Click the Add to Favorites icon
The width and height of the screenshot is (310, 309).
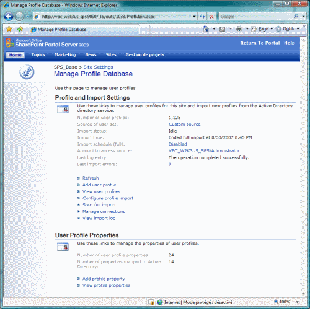click(20, 29)
